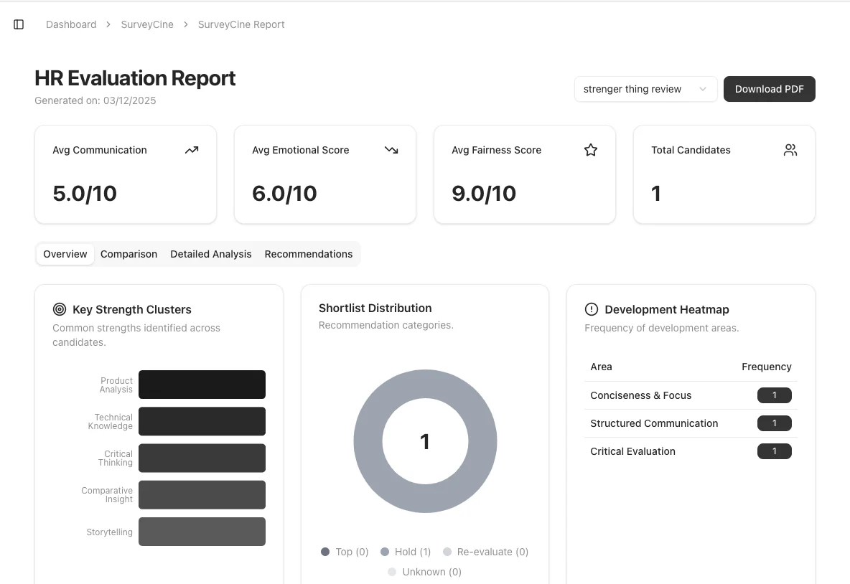Click the target icon beside Key Strength Clusters
850x584 pixels.
click(60, 309)
